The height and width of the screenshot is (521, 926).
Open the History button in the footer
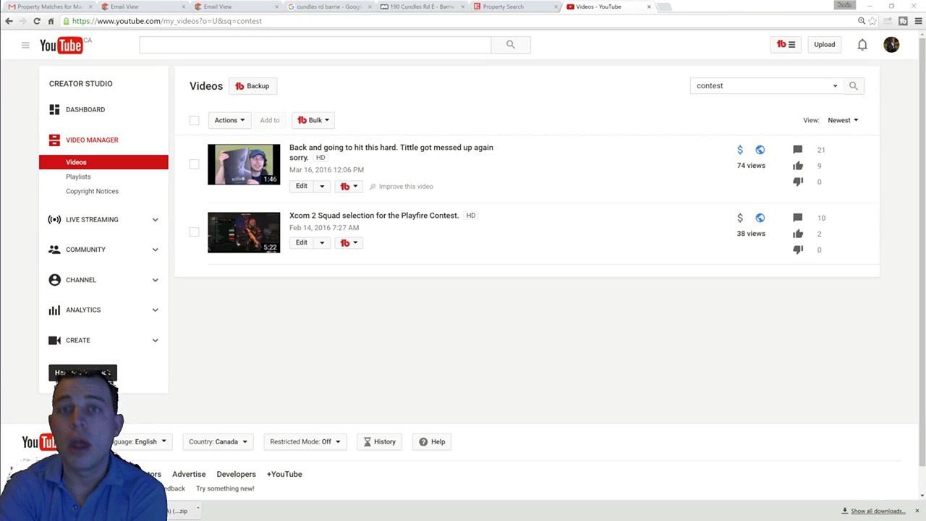380,441
